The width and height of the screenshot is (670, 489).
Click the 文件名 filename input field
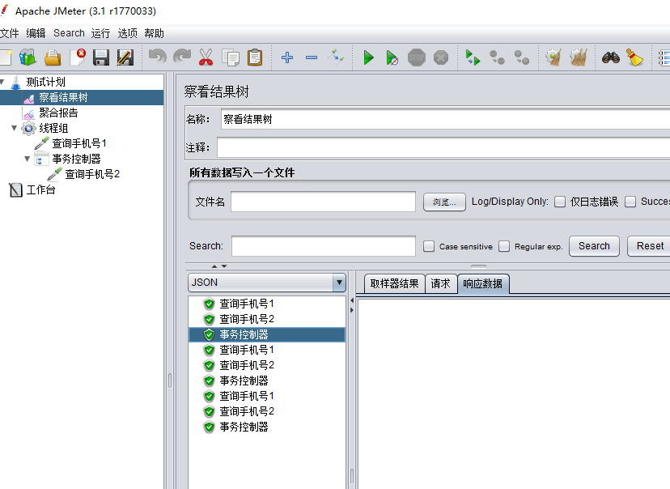(323, 202)
